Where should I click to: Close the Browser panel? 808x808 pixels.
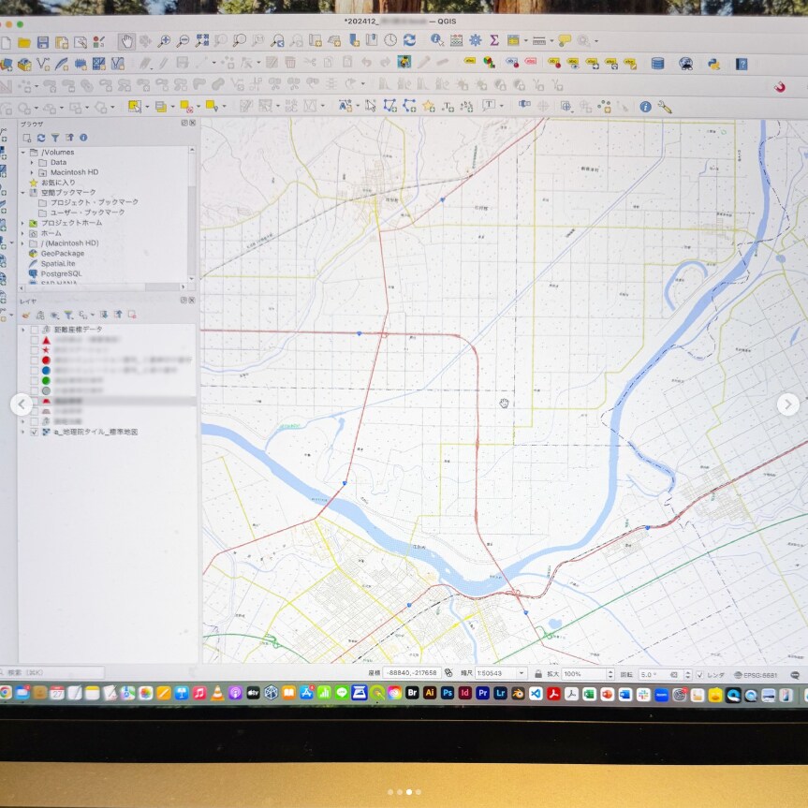[193, 124]
